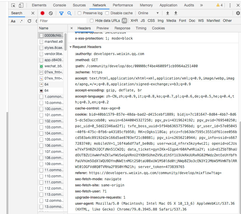Switch to the Elements tab
The width and height of the screenshot is (241, 214).
pos(39,5)
